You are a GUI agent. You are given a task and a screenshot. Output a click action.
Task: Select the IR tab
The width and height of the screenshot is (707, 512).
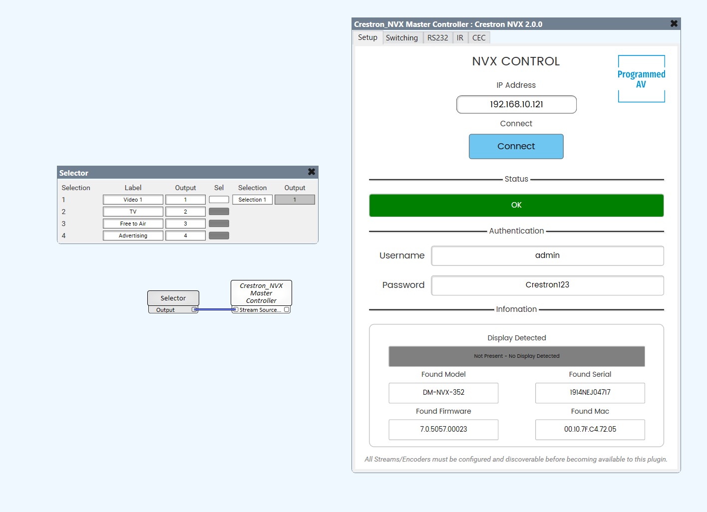(x=459, y=37)
